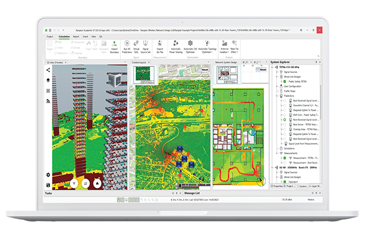Open 3D view settings gear icon
This screenshot has width=365, height=238.
[x=48, y=175]
